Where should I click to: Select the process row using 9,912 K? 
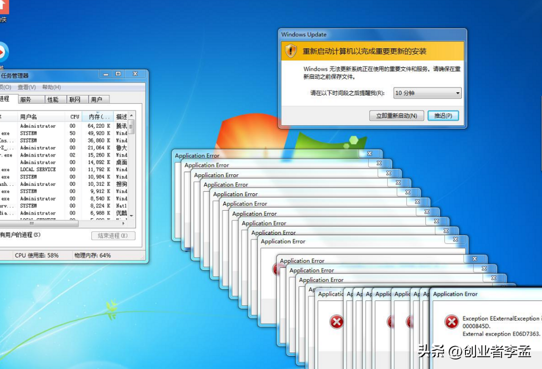64,191
